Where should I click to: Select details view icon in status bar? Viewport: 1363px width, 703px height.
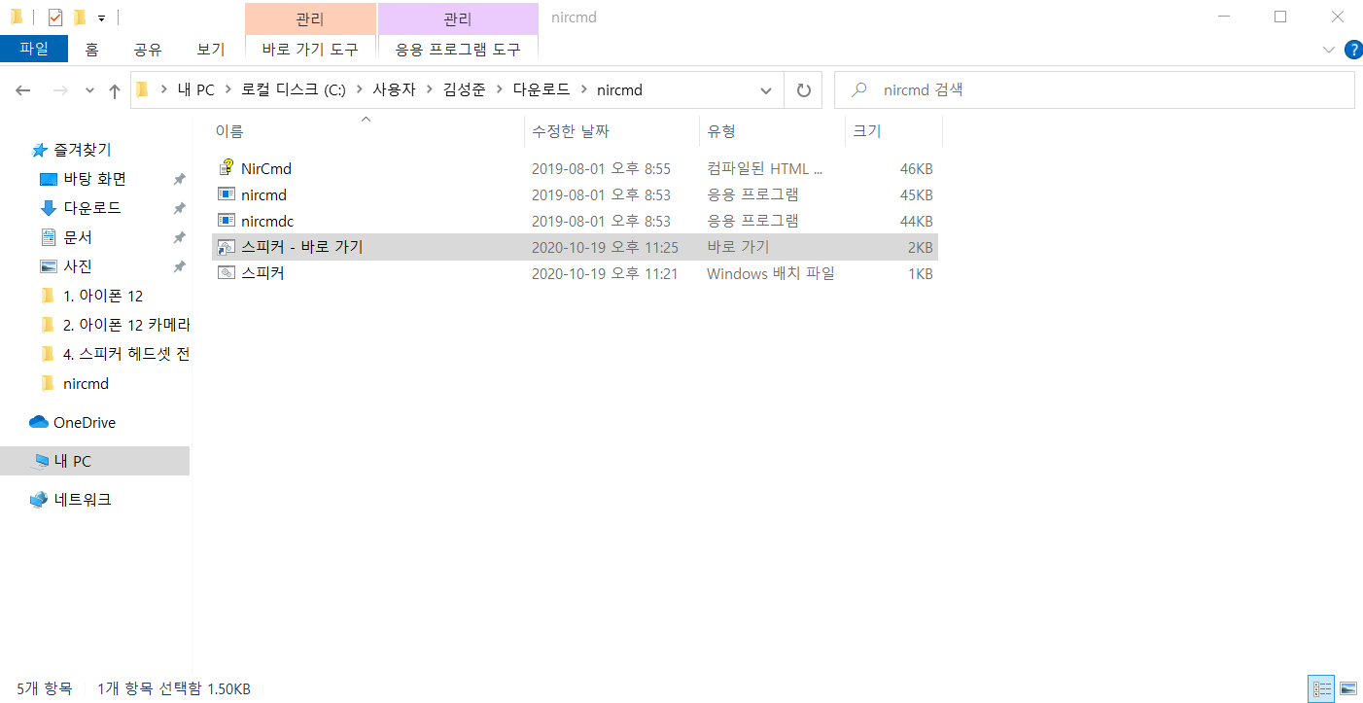coord(1320,688)
